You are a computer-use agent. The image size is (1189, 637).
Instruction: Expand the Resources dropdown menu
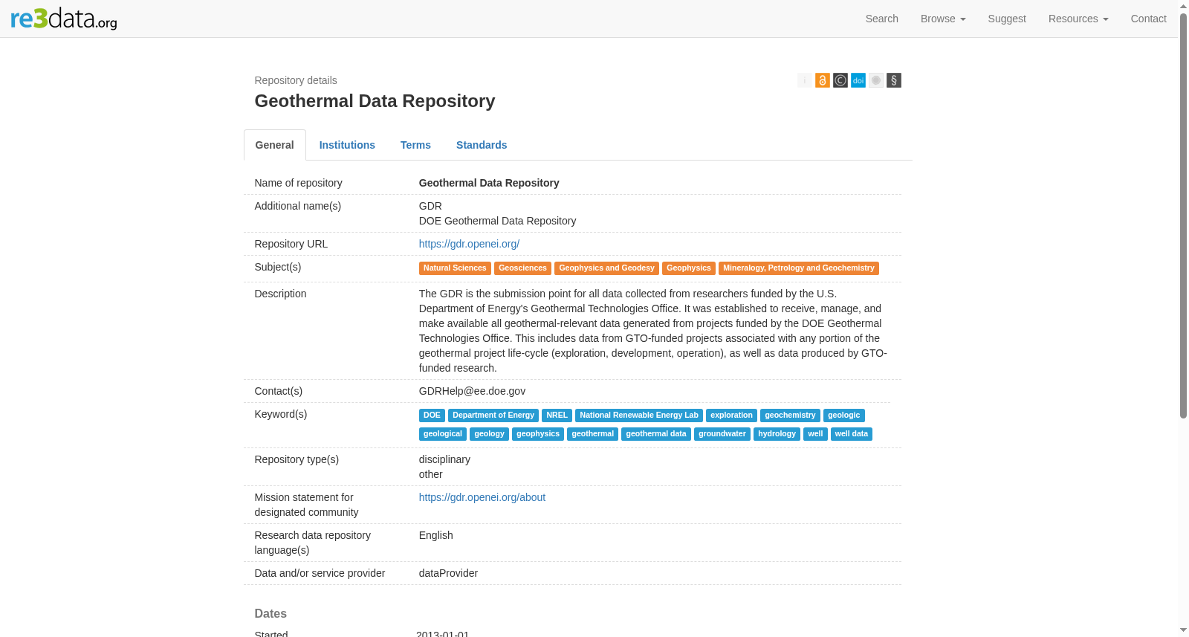tap(1078, 19)
